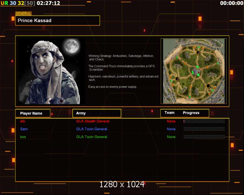
Task: Click Sam's GLA Toxin General army entry
Action: coord(91,129)
